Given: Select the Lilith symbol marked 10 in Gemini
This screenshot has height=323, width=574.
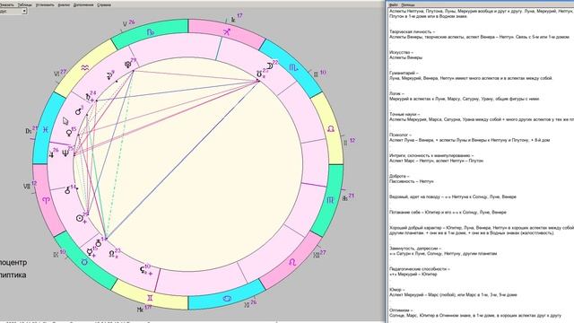Looking at the screenshot, I should click(x=143, y=270).
